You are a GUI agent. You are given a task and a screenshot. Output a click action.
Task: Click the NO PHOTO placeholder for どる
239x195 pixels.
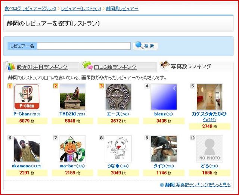209,149
